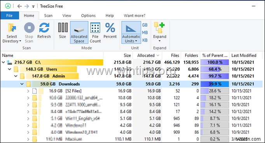Screen dimensions: 265x143
Task: Click the TreeSize app logo icon
Action: coord(8,6)
